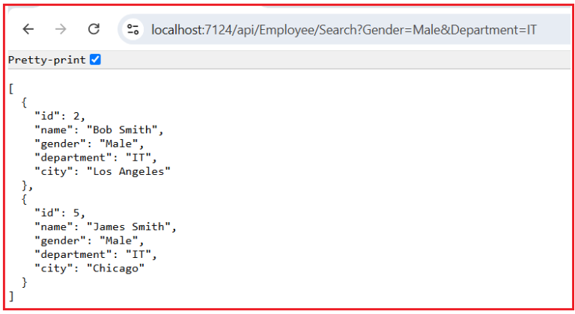Select the "id": 2 line
This screenshot has height=314, width=575.
click(x=60, y=116)
